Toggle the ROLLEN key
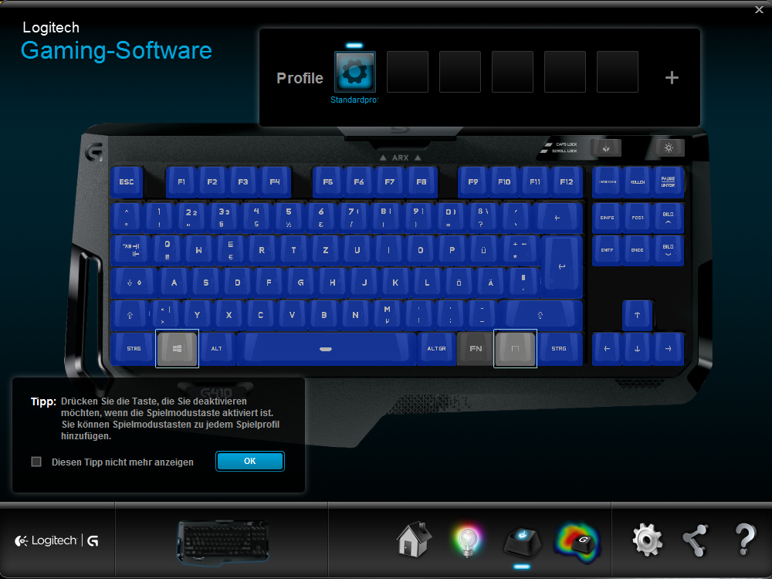This screenshot has width=772, height=579. click(x=638, y=182)
